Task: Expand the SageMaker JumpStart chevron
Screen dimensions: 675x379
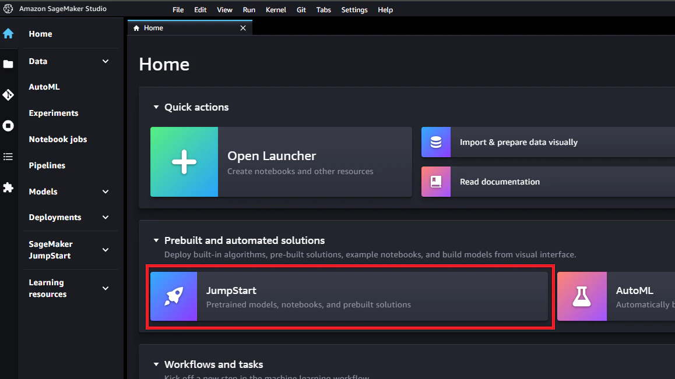Action: [106, 250]
